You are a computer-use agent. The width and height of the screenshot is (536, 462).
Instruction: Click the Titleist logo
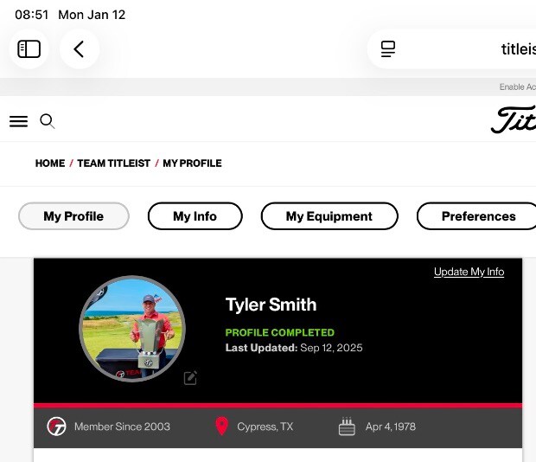click(x=514, y=120)
